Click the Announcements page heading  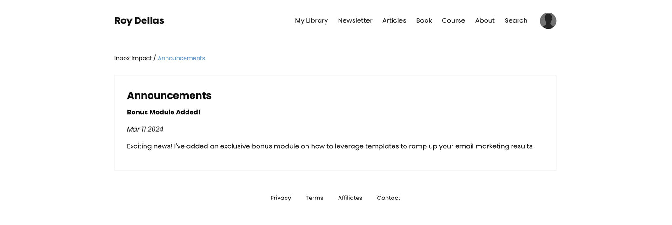click(169, 95)
